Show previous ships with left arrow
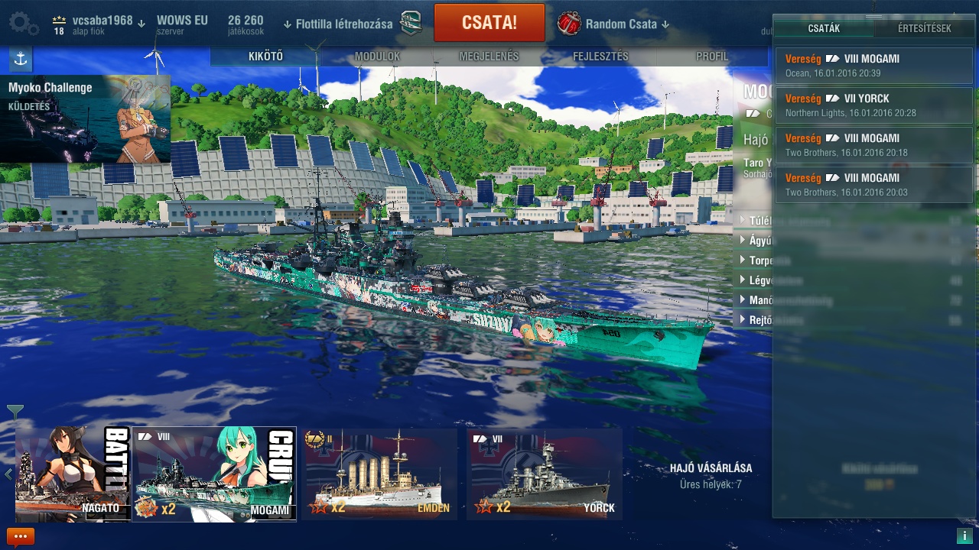Screen dimensions: 979x550 point(8,474)
